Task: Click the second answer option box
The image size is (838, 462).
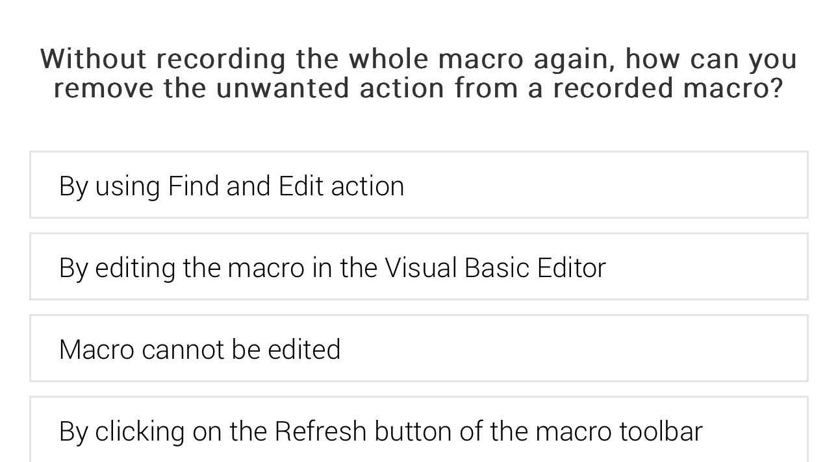Action: pos(419,266)
